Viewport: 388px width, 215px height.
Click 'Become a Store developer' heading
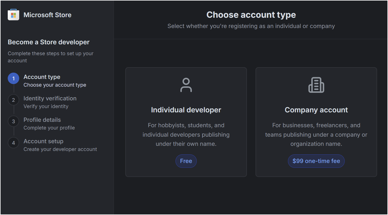coord(49,42)
